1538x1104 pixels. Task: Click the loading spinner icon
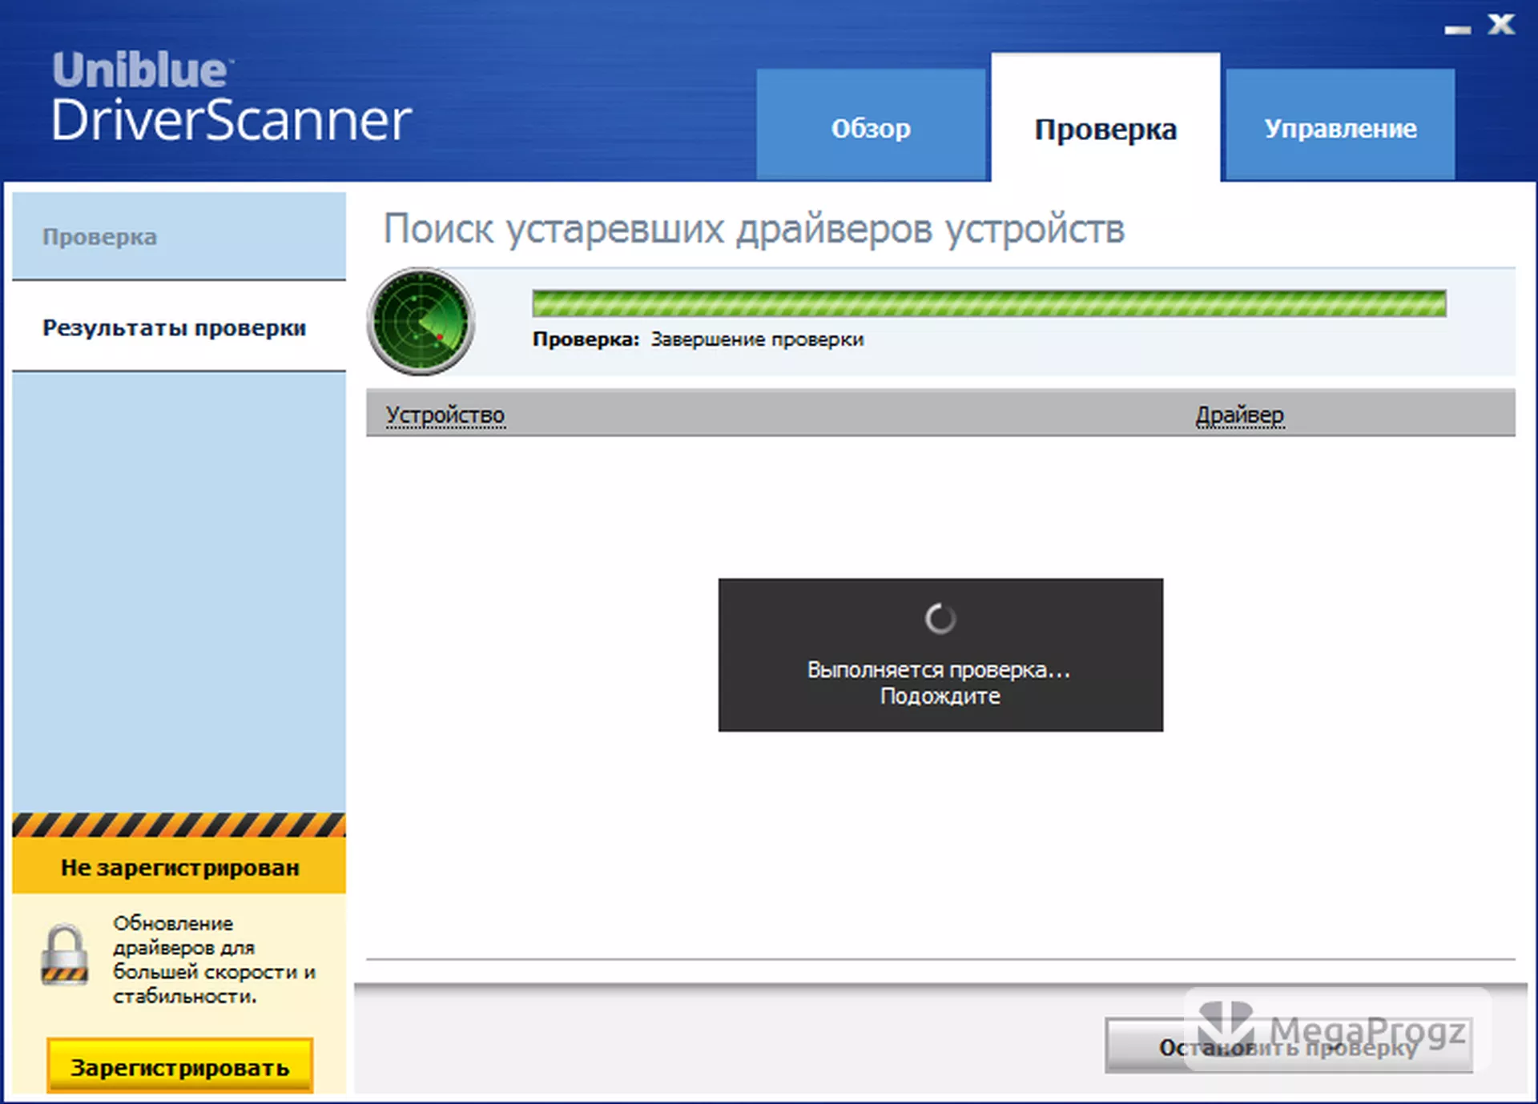(940, 618)
